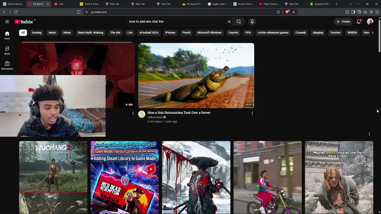Switch to the Search Results browser tab
Image resolution: width=381 pixels, height=214 pixels.
(13, 4)
